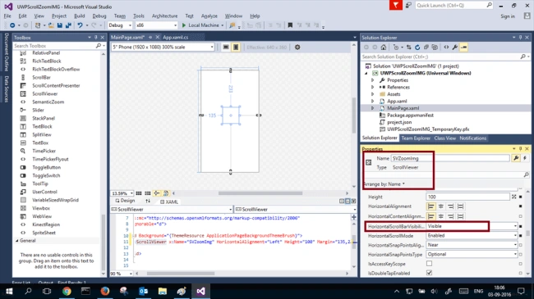Click Arrange by: Name option
This screenshot has width=534, height=299.
[x=384, y=183]
